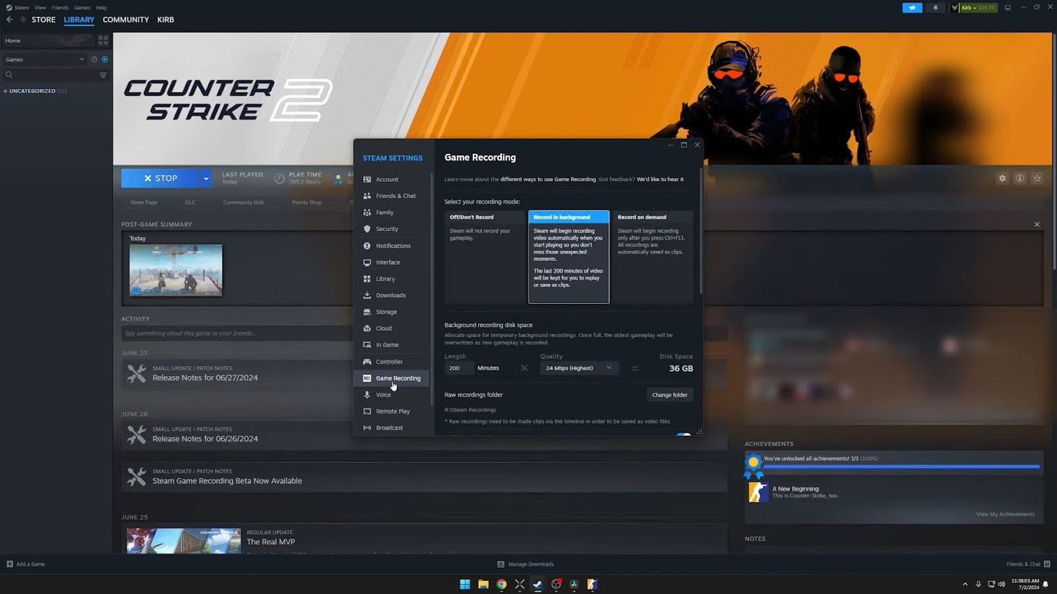Image resolution: width=1057 pixels, height=594 pixels.
Task: Click the 'We'd like to hear it' link
Action: (x=660, y=180)
